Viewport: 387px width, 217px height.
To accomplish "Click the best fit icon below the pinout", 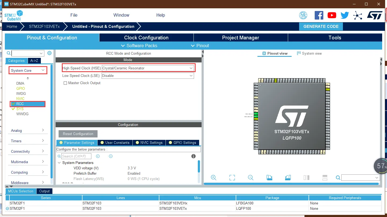I will pos(232,177).
